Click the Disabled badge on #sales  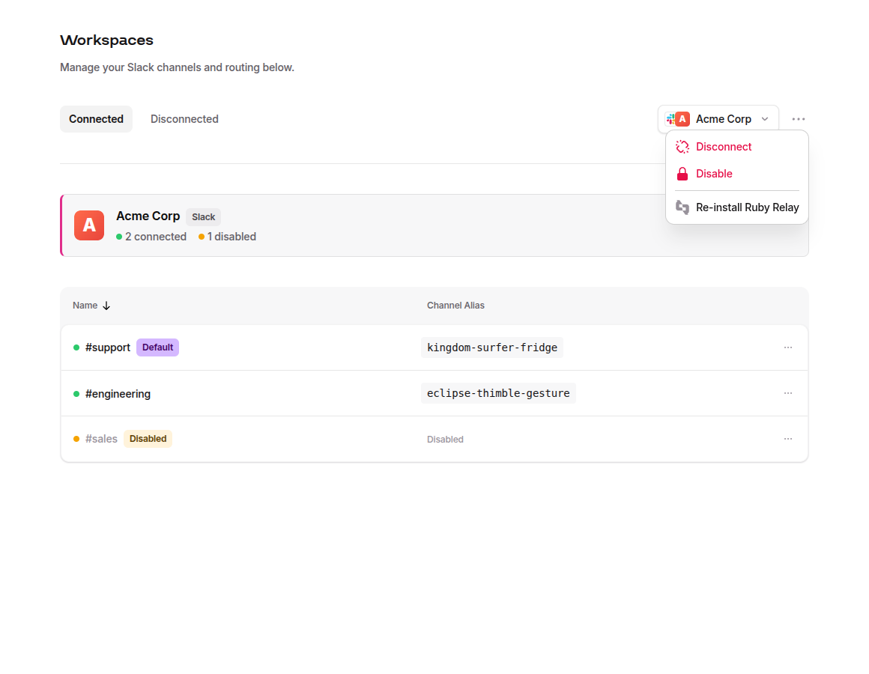[x=148, y=439]
